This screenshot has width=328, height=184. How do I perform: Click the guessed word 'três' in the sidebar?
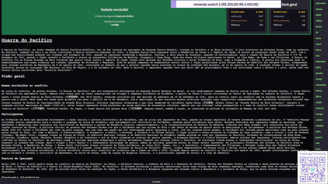click(x=318, y=143)
